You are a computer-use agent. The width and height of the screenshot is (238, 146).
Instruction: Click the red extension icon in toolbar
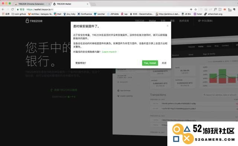pos(225,9)
